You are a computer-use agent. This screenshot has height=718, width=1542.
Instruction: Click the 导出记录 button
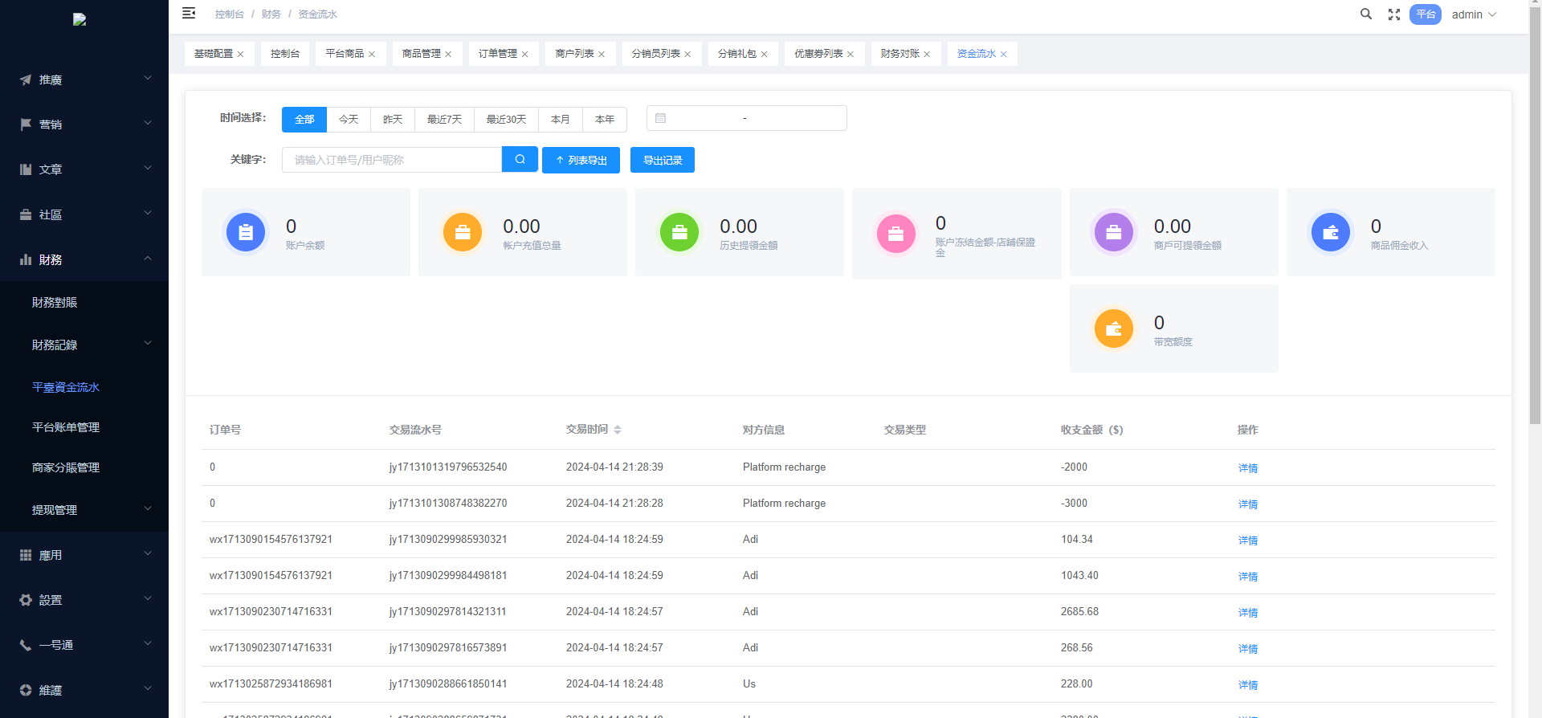[x=663, y=161]
